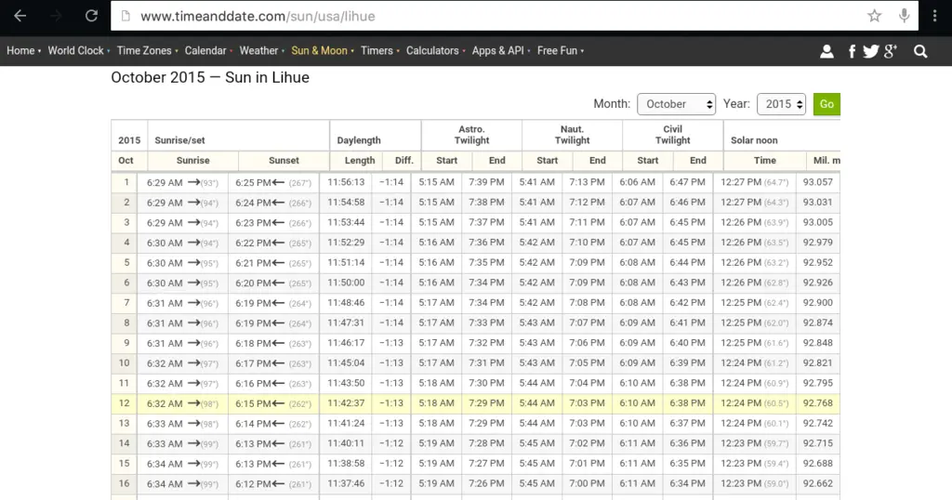Click the URL address bar

(493, 16)
